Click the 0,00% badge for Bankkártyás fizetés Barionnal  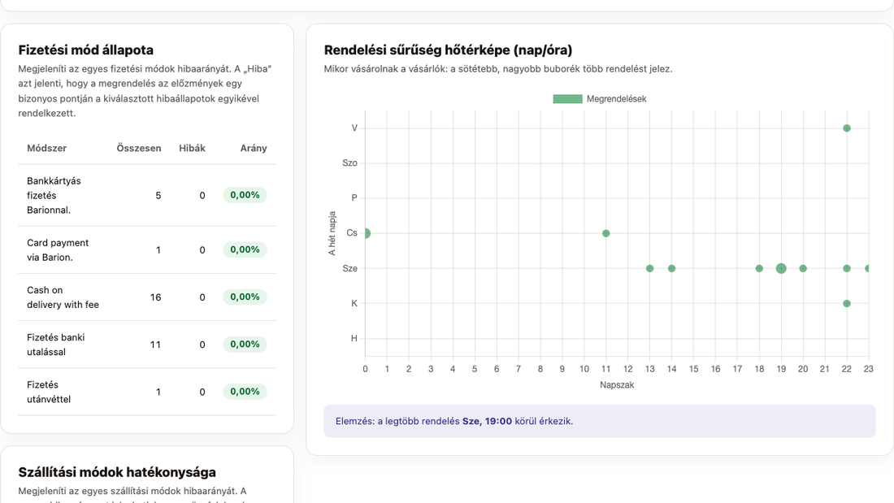[245, 195]
